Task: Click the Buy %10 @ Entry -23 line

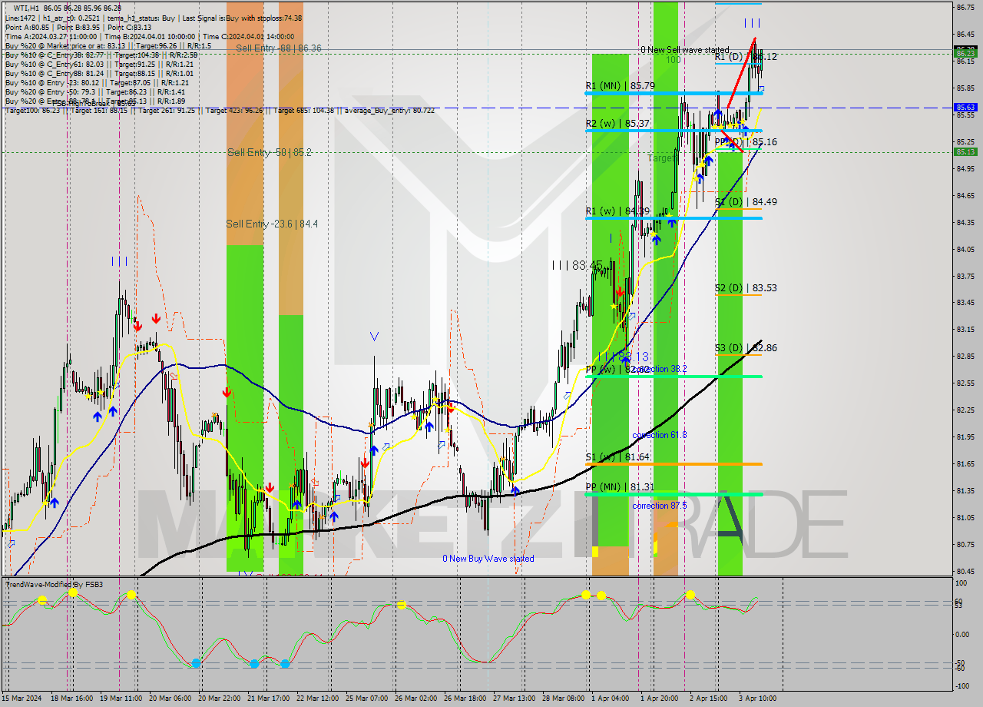Action: click(97, 82)
